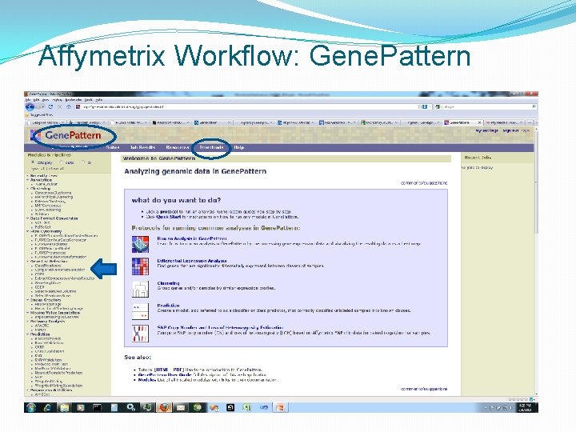Viewport: 576px width, 432px height.
Task: Click the top comments/suggestions link
Action: point(424,182)
